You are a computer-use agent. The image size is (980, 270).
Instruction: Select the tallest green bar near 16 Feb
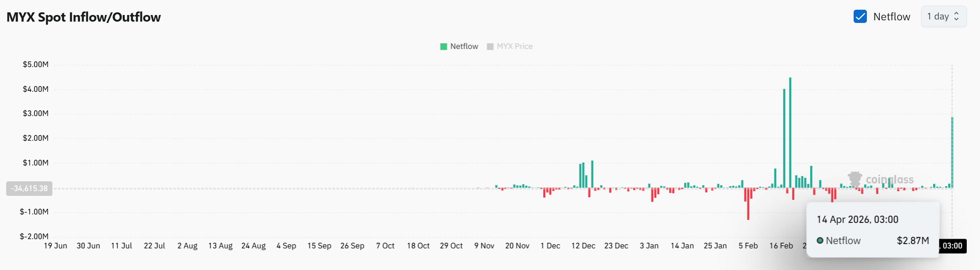[790, 132]
